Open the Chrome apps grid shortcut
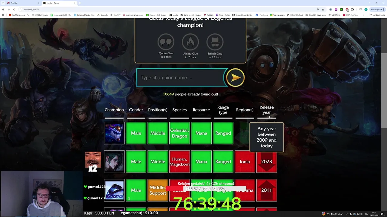The image size is (387, 217). pyautogui.click(x=3, y=15)
